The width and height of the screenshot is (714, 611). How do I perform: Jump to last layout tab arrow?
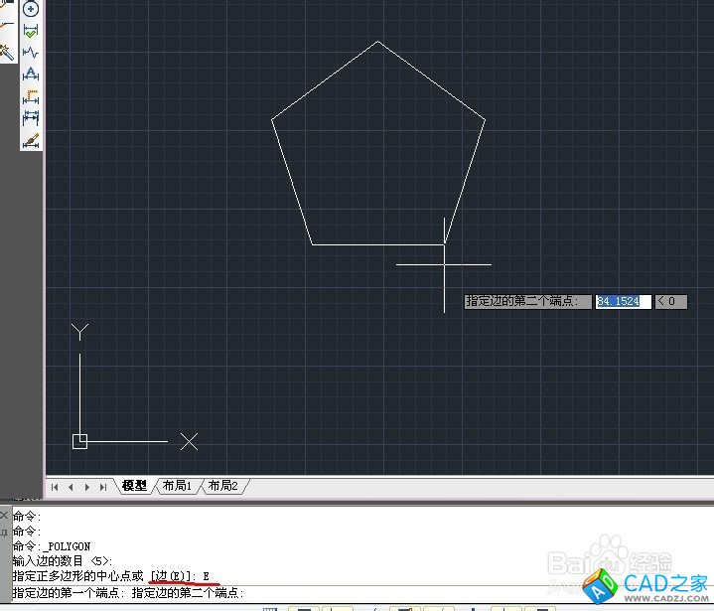(103, 487)
